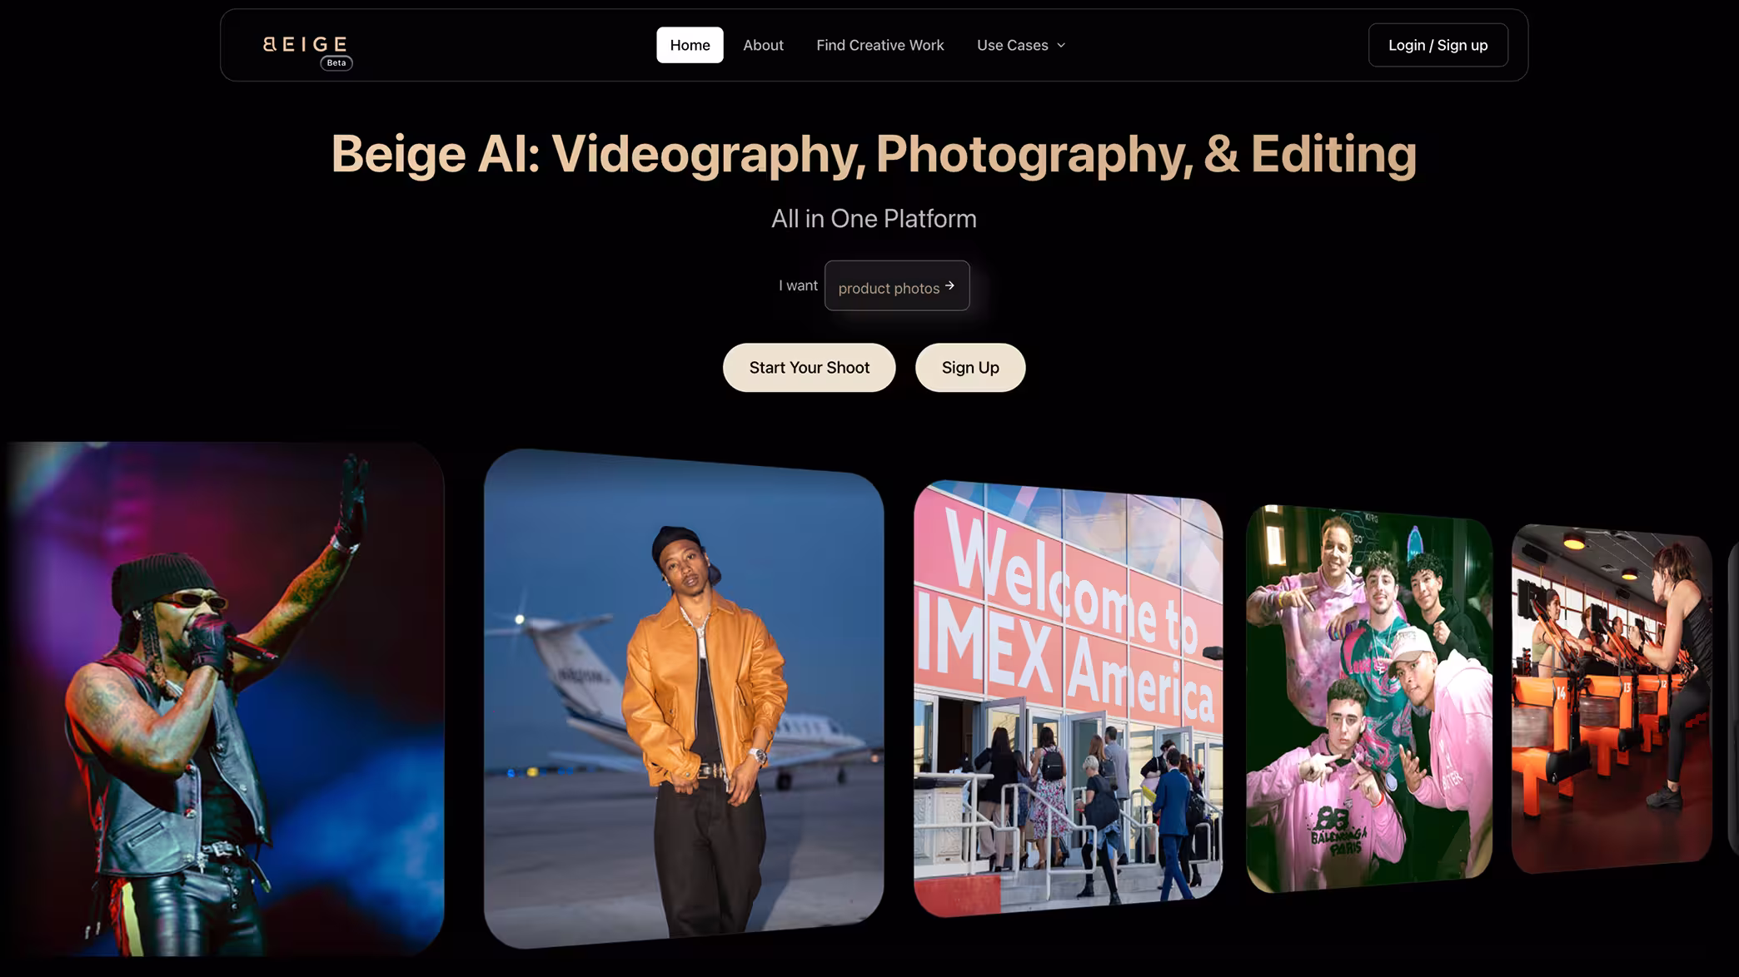The height and width of the screenshot is (977, 1739).
Task: Click Login / Sign up button
Action: (x=1438, y=45)
